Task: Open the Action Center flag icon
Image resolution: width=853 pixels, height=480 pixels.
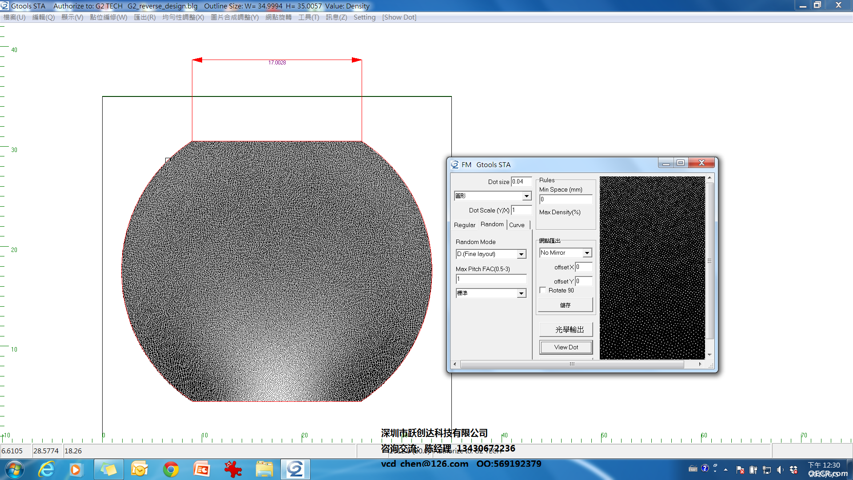Action: tap(740, 470)
